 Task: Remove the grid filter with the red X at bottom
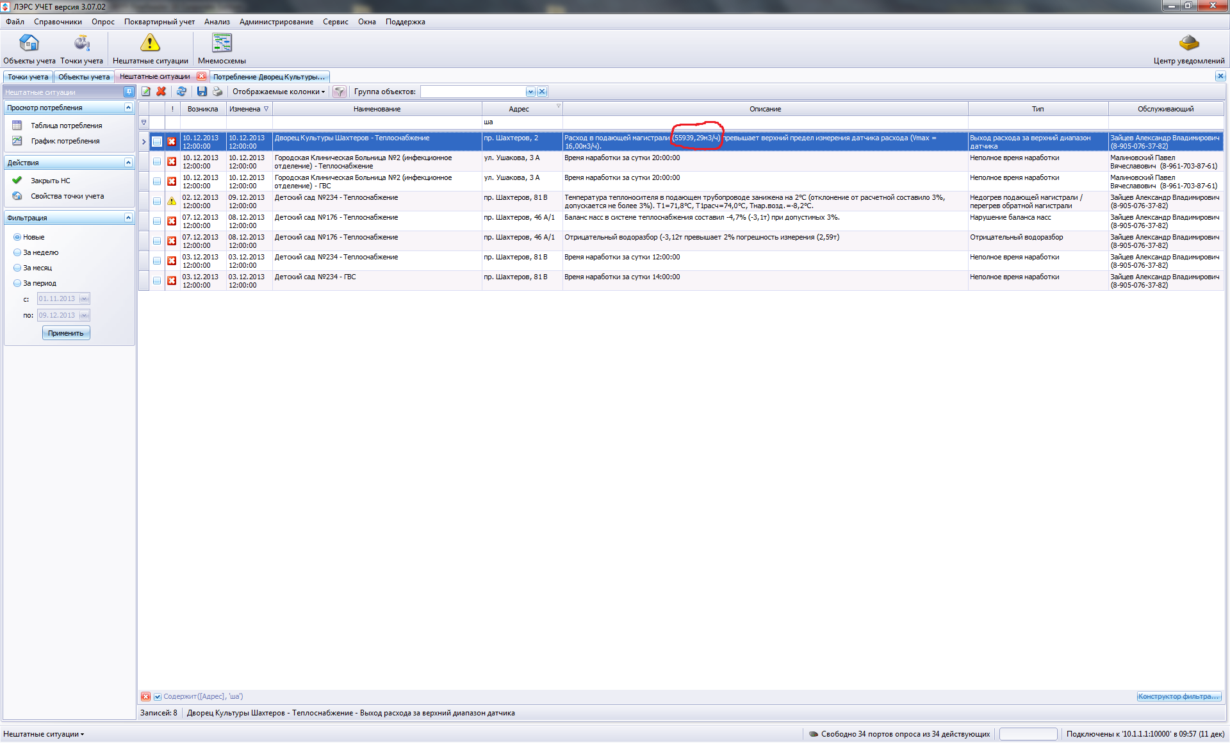click(146, 696)
